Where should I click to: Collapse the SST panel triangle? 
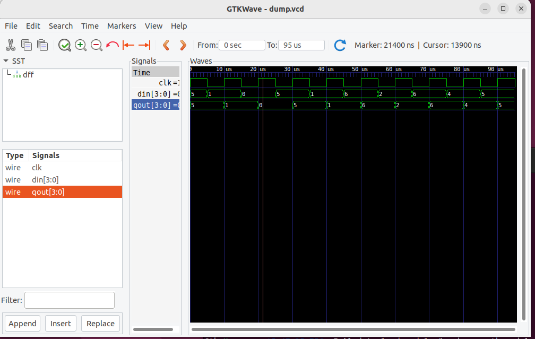6,60
